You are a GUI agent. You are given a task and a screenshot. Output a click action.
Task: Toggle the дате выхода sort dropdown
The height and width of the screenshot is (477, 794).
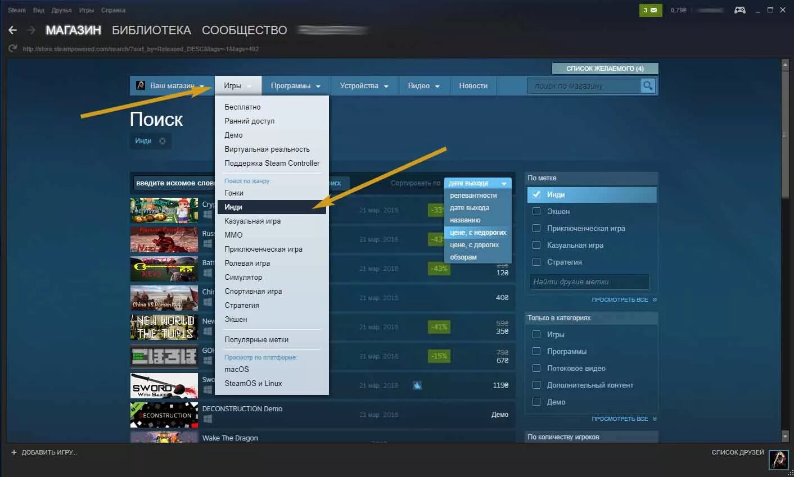[478, 183]
